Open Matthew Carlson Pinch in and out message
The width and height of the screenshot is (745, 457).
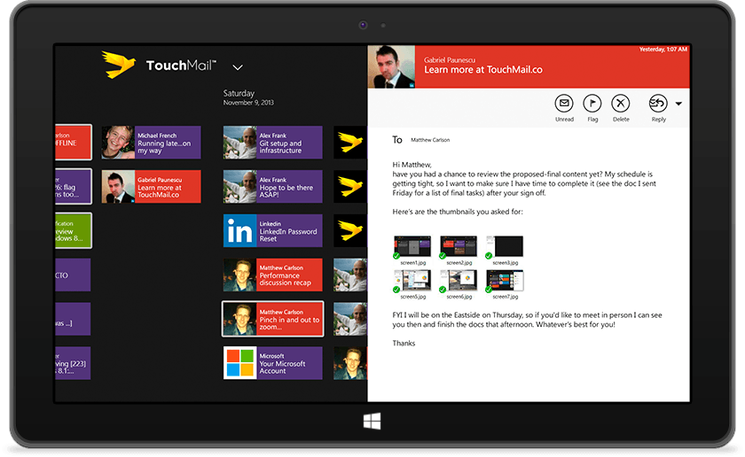click(273, 319)
